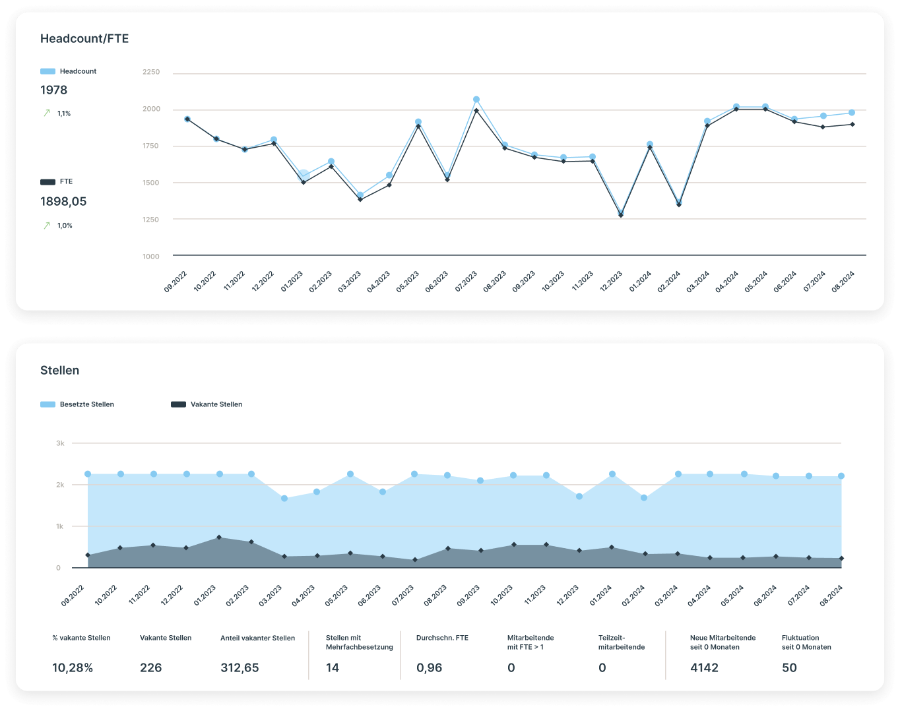Select the Fluktuation value 50

789,668
